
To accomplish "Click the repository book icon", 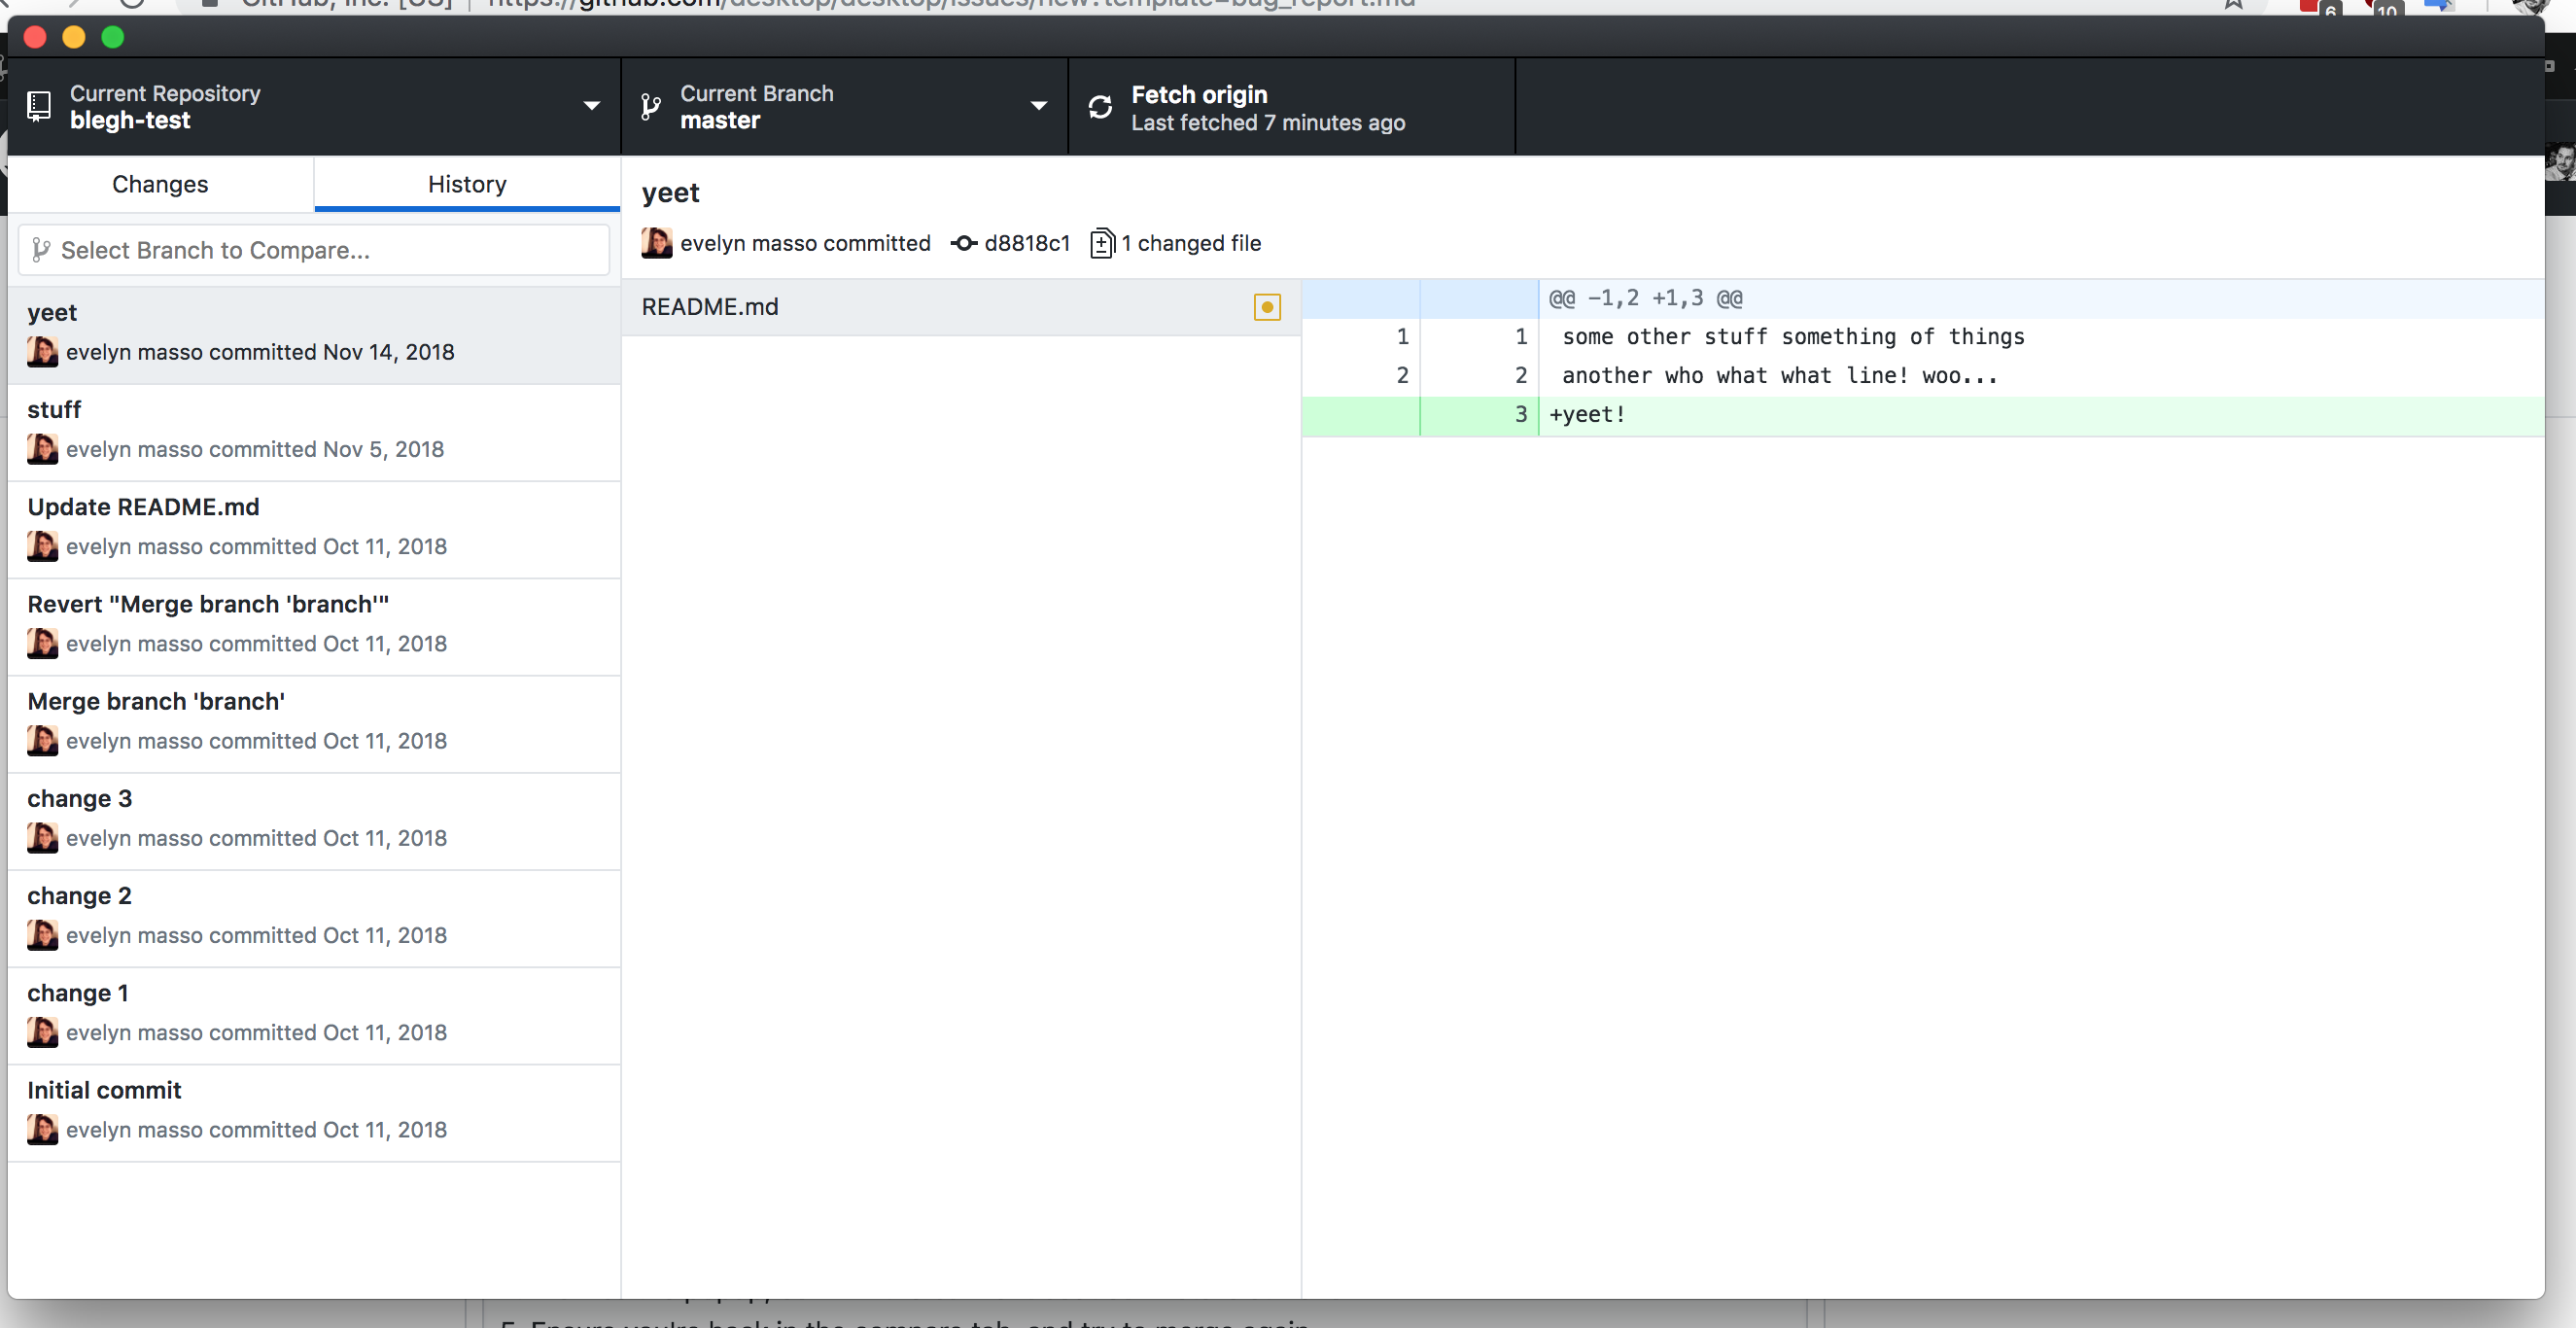I will click(x=40, y=106).
